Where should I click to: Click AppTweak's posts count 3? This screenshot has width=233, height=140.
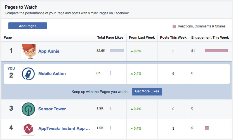(173, 129)
